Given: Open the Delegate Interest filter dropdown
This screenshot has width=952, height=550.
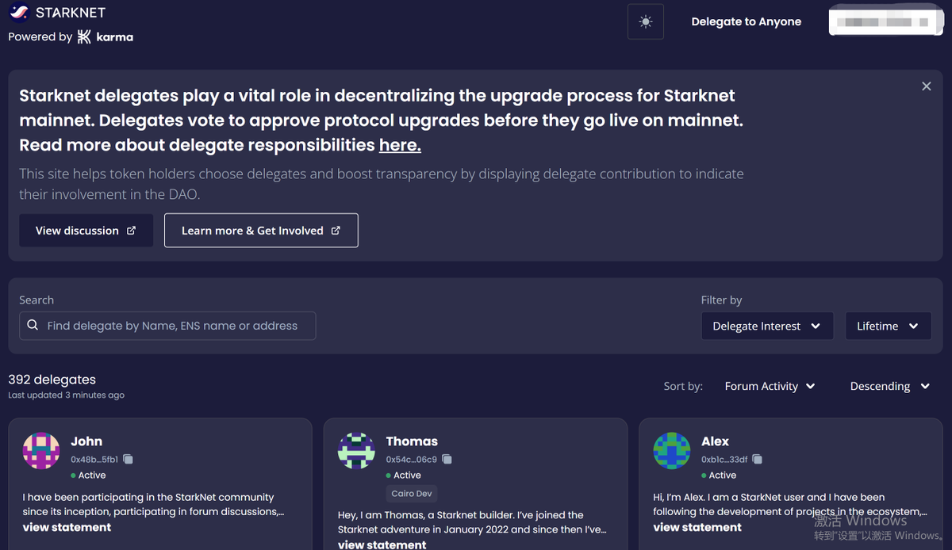Looking at the screenshot, I should point(767,326).
